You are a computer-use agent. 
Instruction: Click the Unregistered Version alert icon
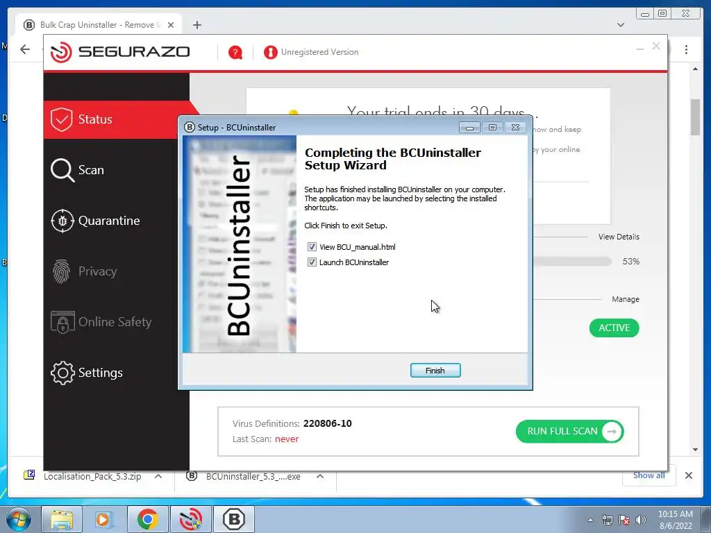coord(270,53)
